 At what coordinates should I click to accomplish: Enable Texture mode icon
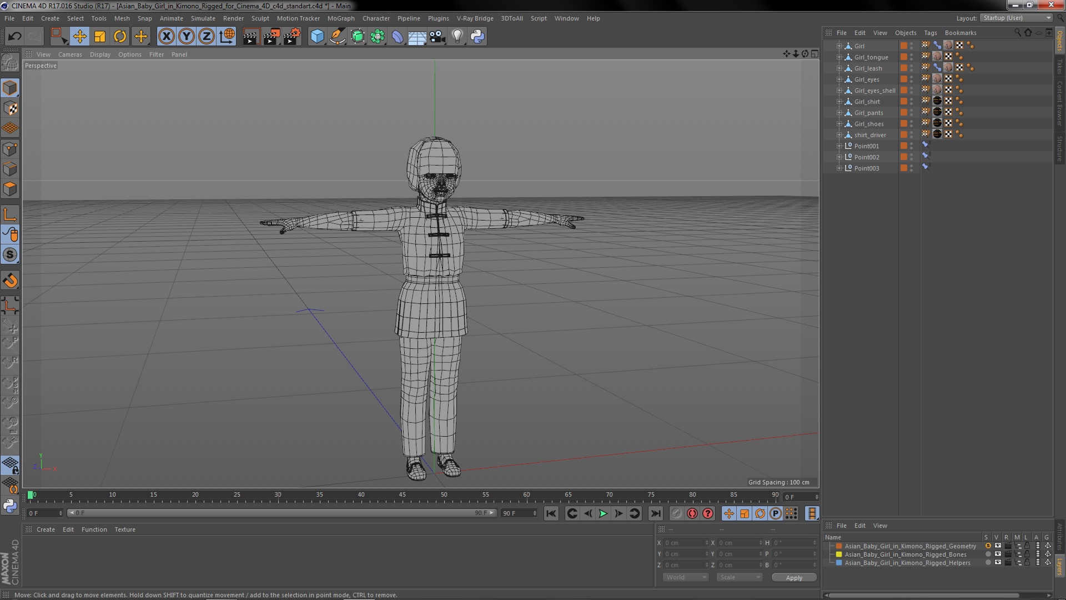[10, 108]
